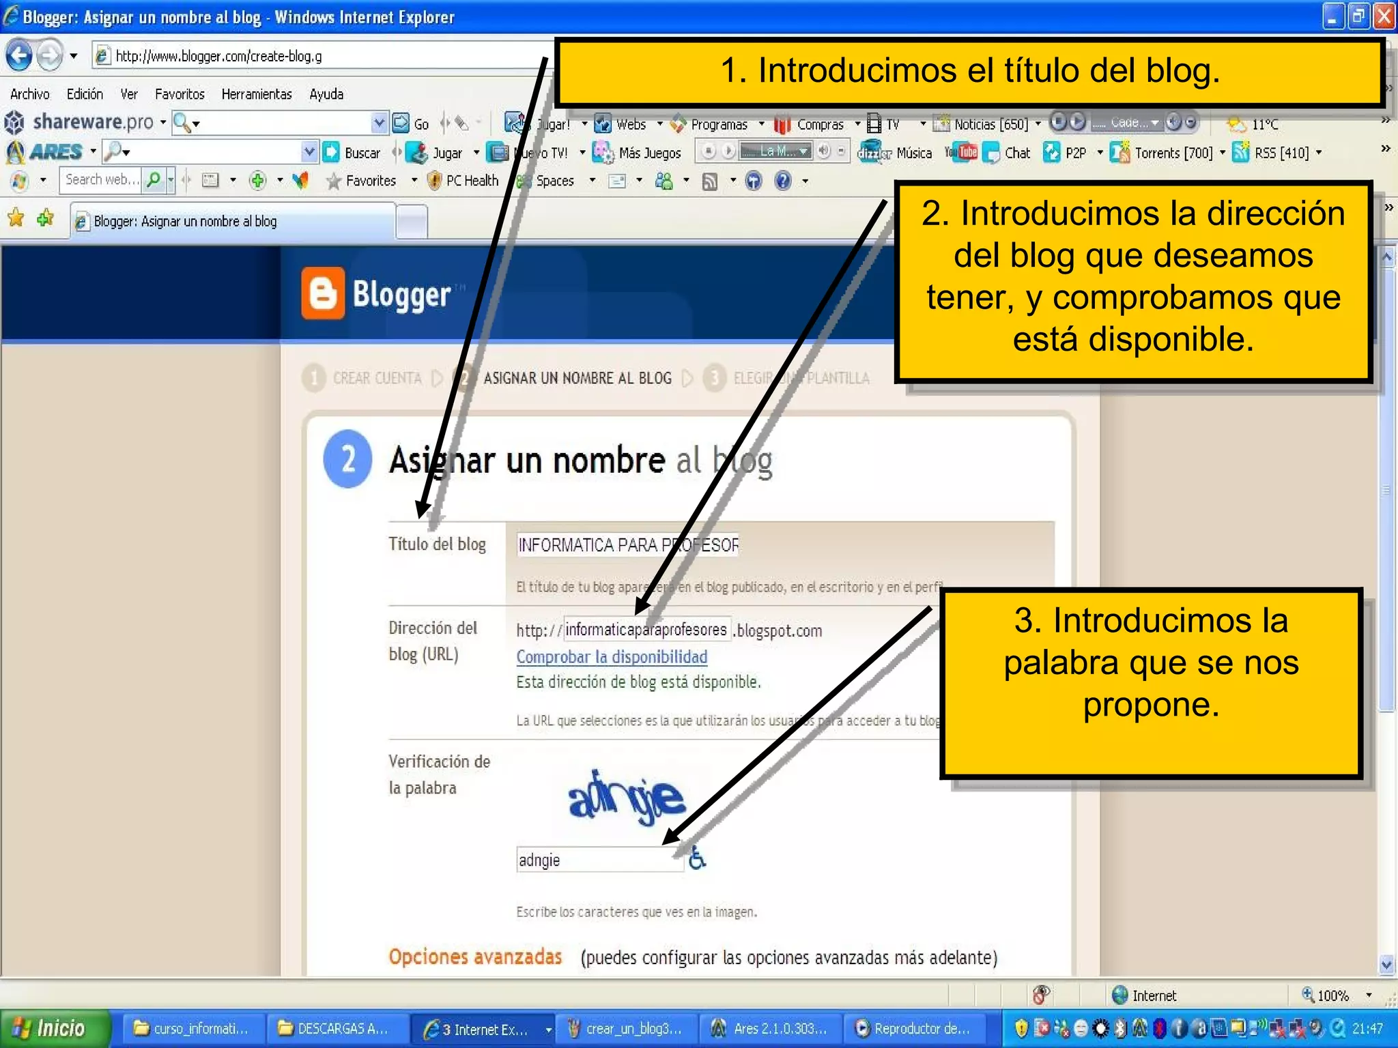Toggle the speaker mute on shareware.pro radio player
The image size is (1398, 1048).
click(x=1173, y=122)
